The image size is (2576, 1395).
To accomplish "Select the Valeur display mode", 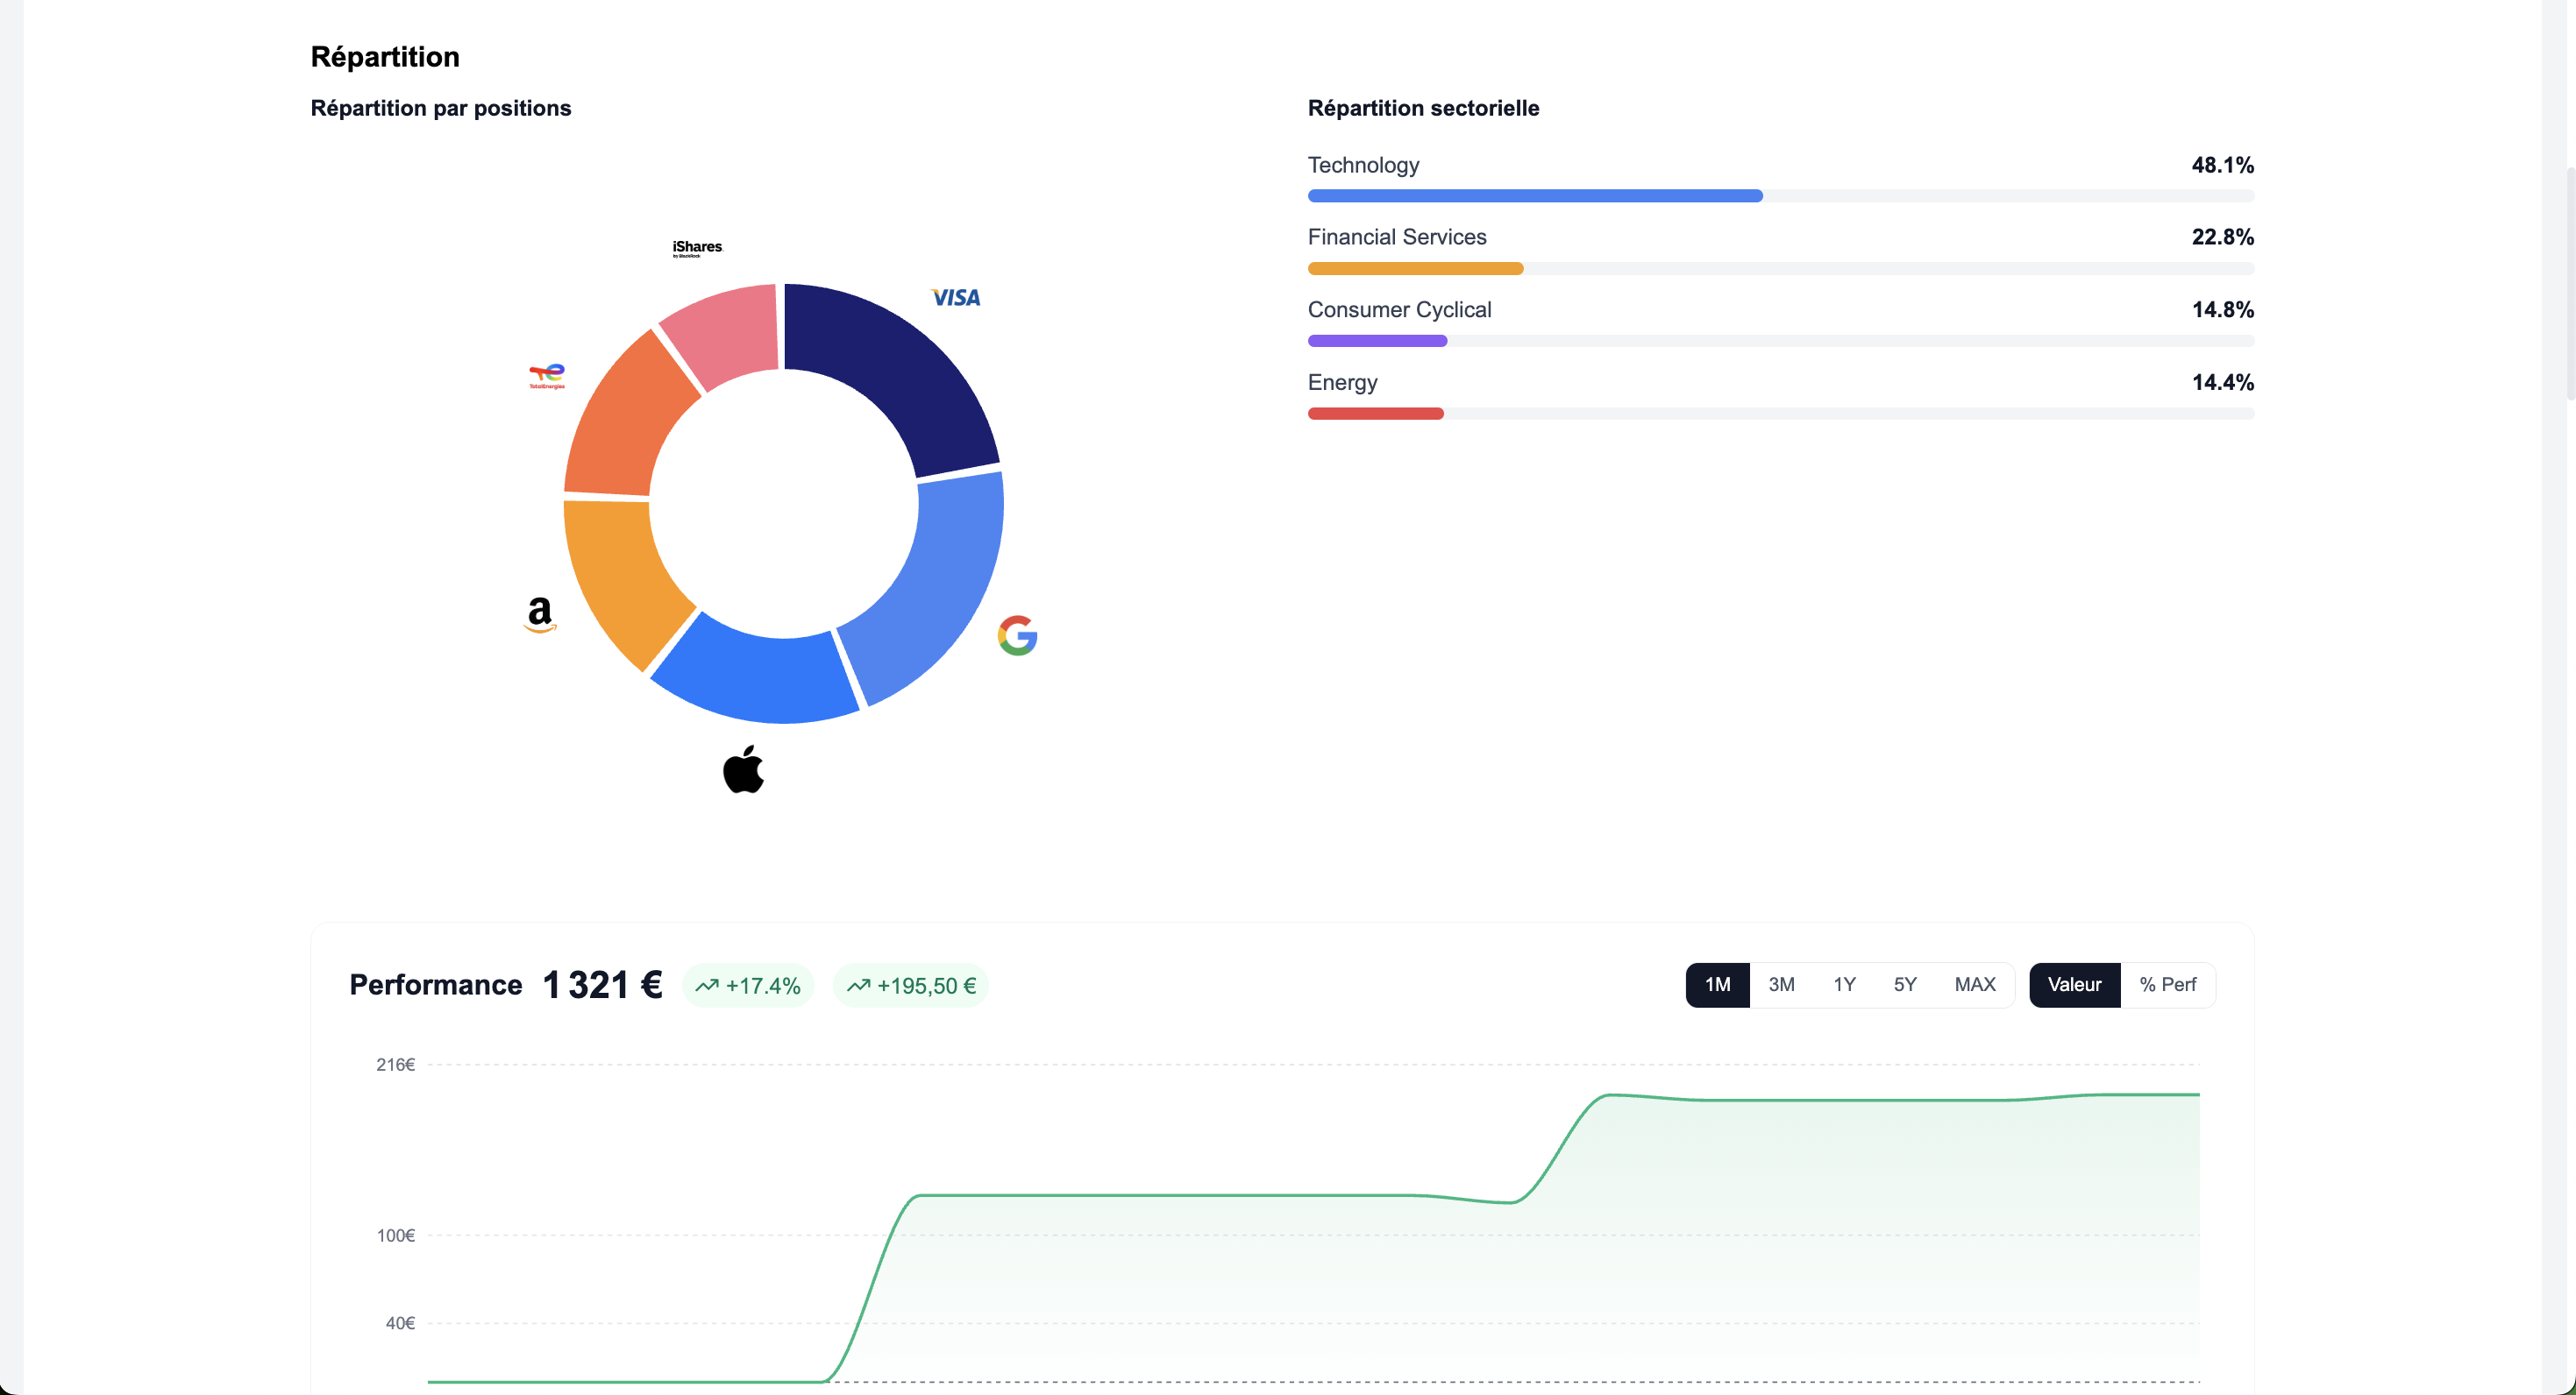I will point(2074,984).
